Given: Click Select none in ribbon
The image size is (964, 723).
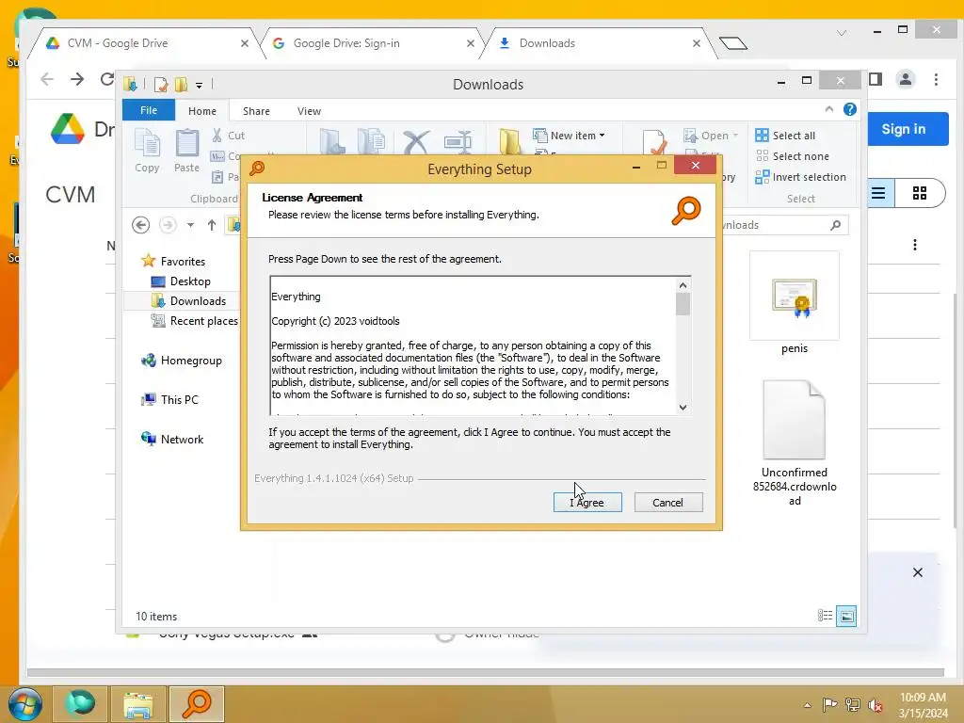Looking at the screenshot, I should point(792,156).
